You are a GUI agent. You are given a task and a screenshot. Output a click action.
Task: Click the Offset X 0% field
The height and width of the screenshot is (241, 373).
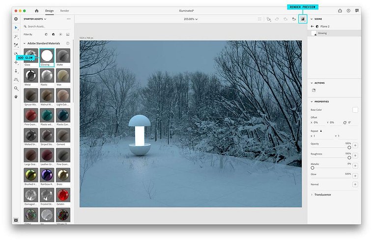(x=317, y=122)
